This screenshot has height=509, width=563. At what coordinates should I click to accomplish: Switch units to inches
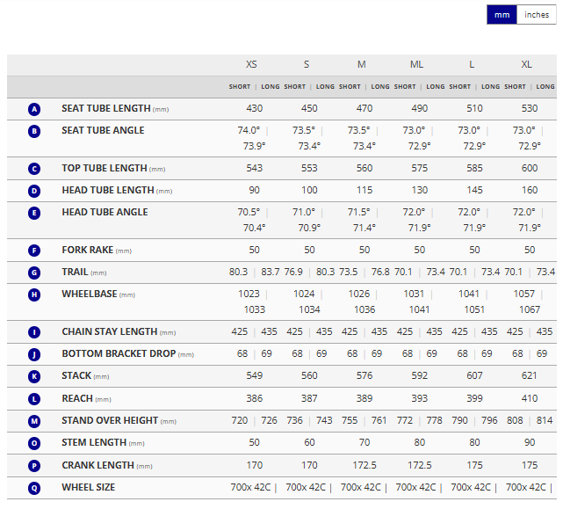coord(536,15)
